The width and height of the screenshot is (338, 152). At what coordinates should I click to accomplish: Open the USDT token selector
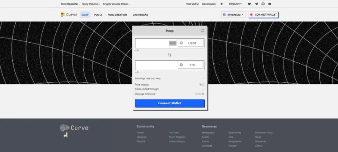tap(191, 43)
